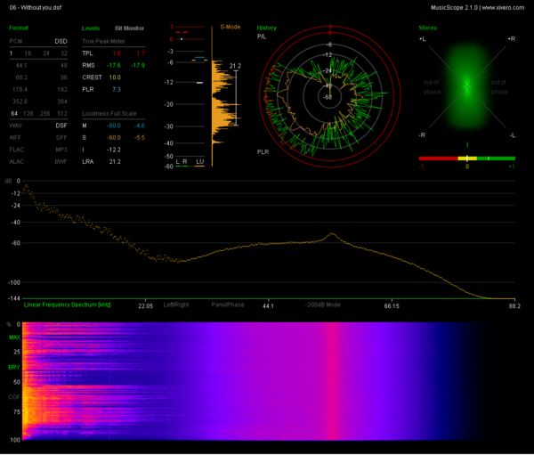Click the LU column label under the meter
The image size is (534, 455).
coord(200,161)
